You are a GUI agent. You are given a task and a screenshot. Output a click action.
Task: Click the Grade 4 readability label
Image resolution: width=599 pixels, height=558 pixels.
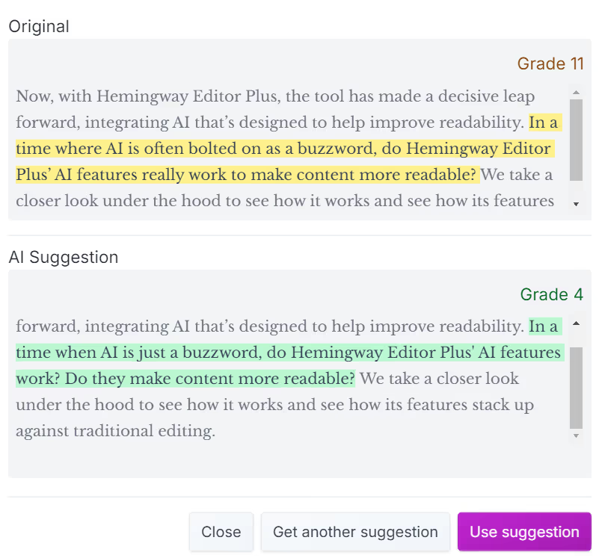tap(552, 294)
